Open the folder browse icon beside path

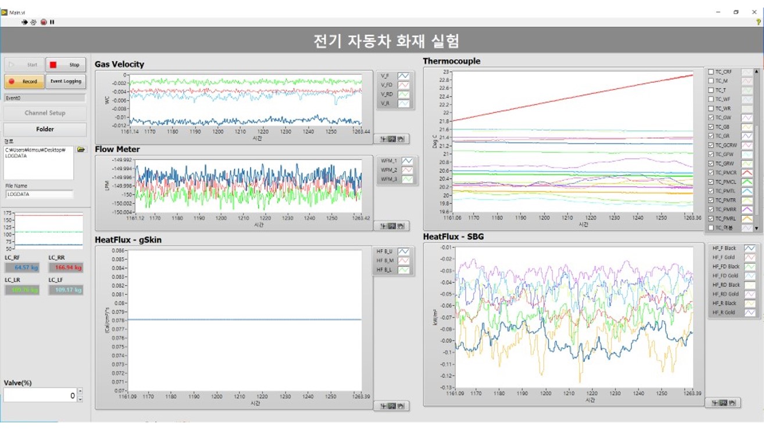[81, 150]
